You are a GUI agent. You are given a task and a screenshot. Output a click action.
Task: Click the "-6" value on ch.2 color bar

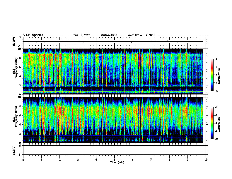[216, 107]
